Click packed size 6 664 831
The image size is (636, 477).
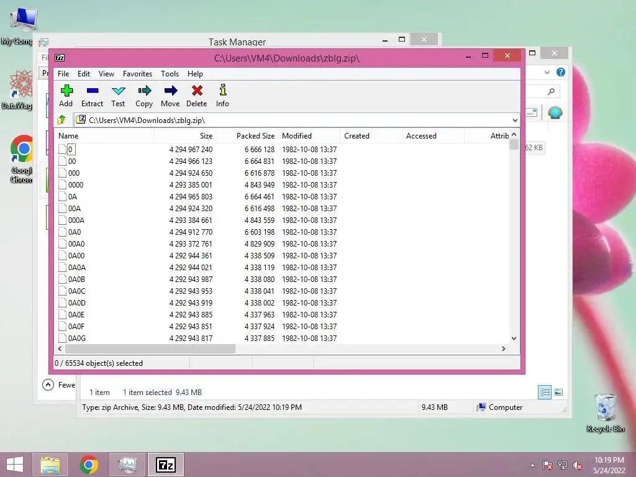(x=260, y=161)
